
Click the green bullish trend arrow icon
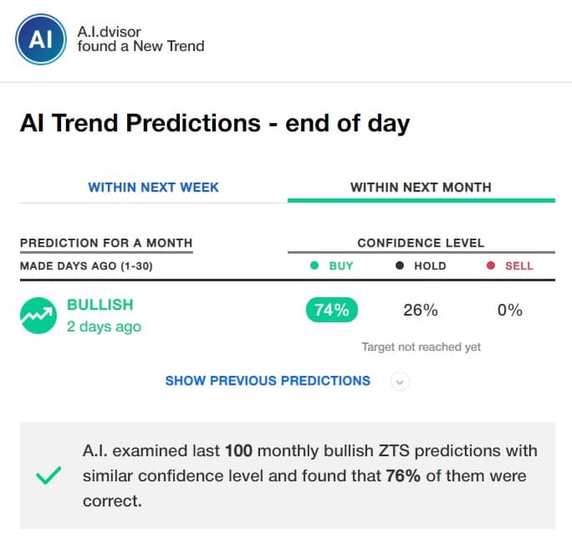pyautogui.click(x=38, y=316)
